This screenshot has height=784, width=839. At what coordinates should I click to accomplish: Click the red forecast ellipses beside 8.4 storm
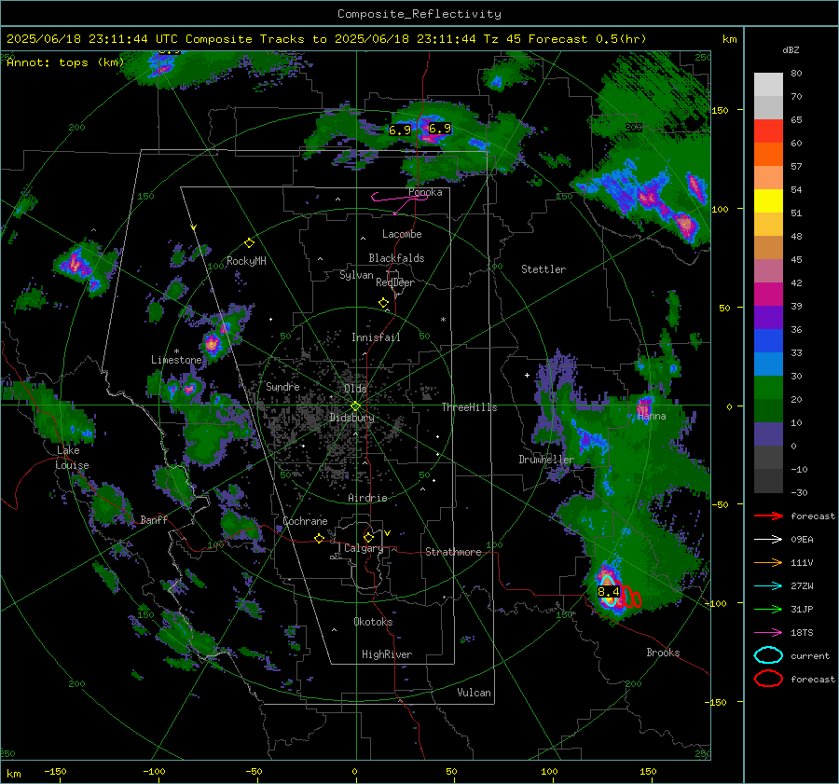(x=627, y=596)
